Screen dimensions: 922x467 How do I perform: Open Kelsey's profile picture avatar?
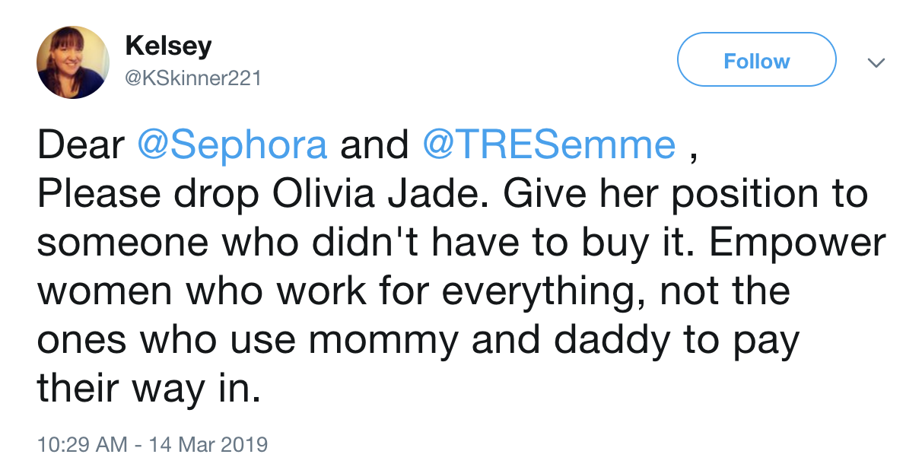73,62
